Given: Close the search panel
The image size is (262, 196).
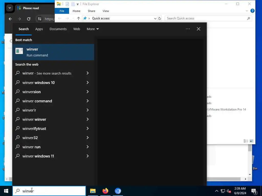Looking at the screenshot, I should [x=199, y=29].
